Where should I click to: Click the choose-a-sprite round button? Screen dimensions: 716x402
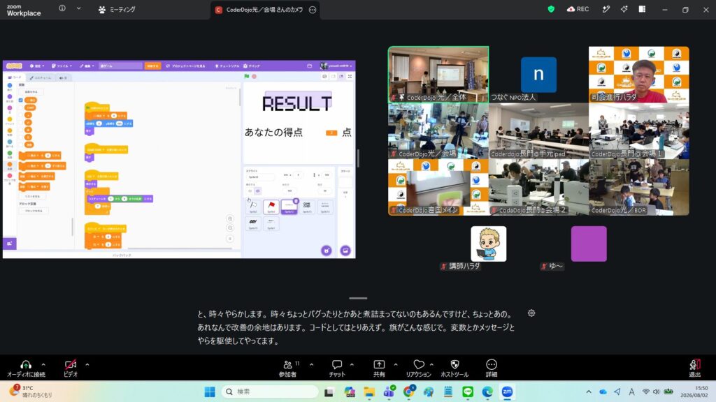(x=327, y=251)
